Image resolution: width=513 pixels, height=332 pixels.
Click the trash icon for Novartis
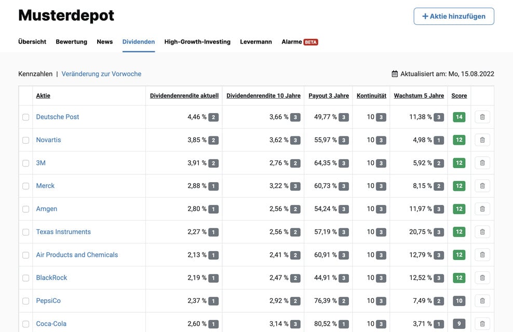click(482, 140)
